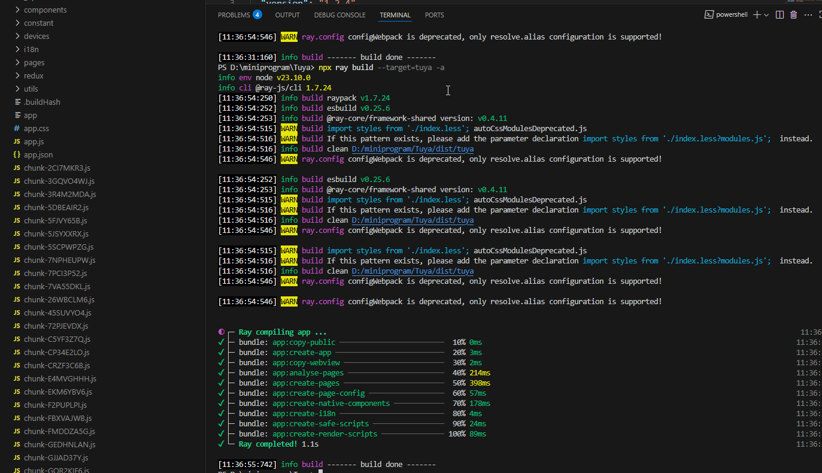Expand the constant folder
The image size is (822, 473).
[17, 23]
